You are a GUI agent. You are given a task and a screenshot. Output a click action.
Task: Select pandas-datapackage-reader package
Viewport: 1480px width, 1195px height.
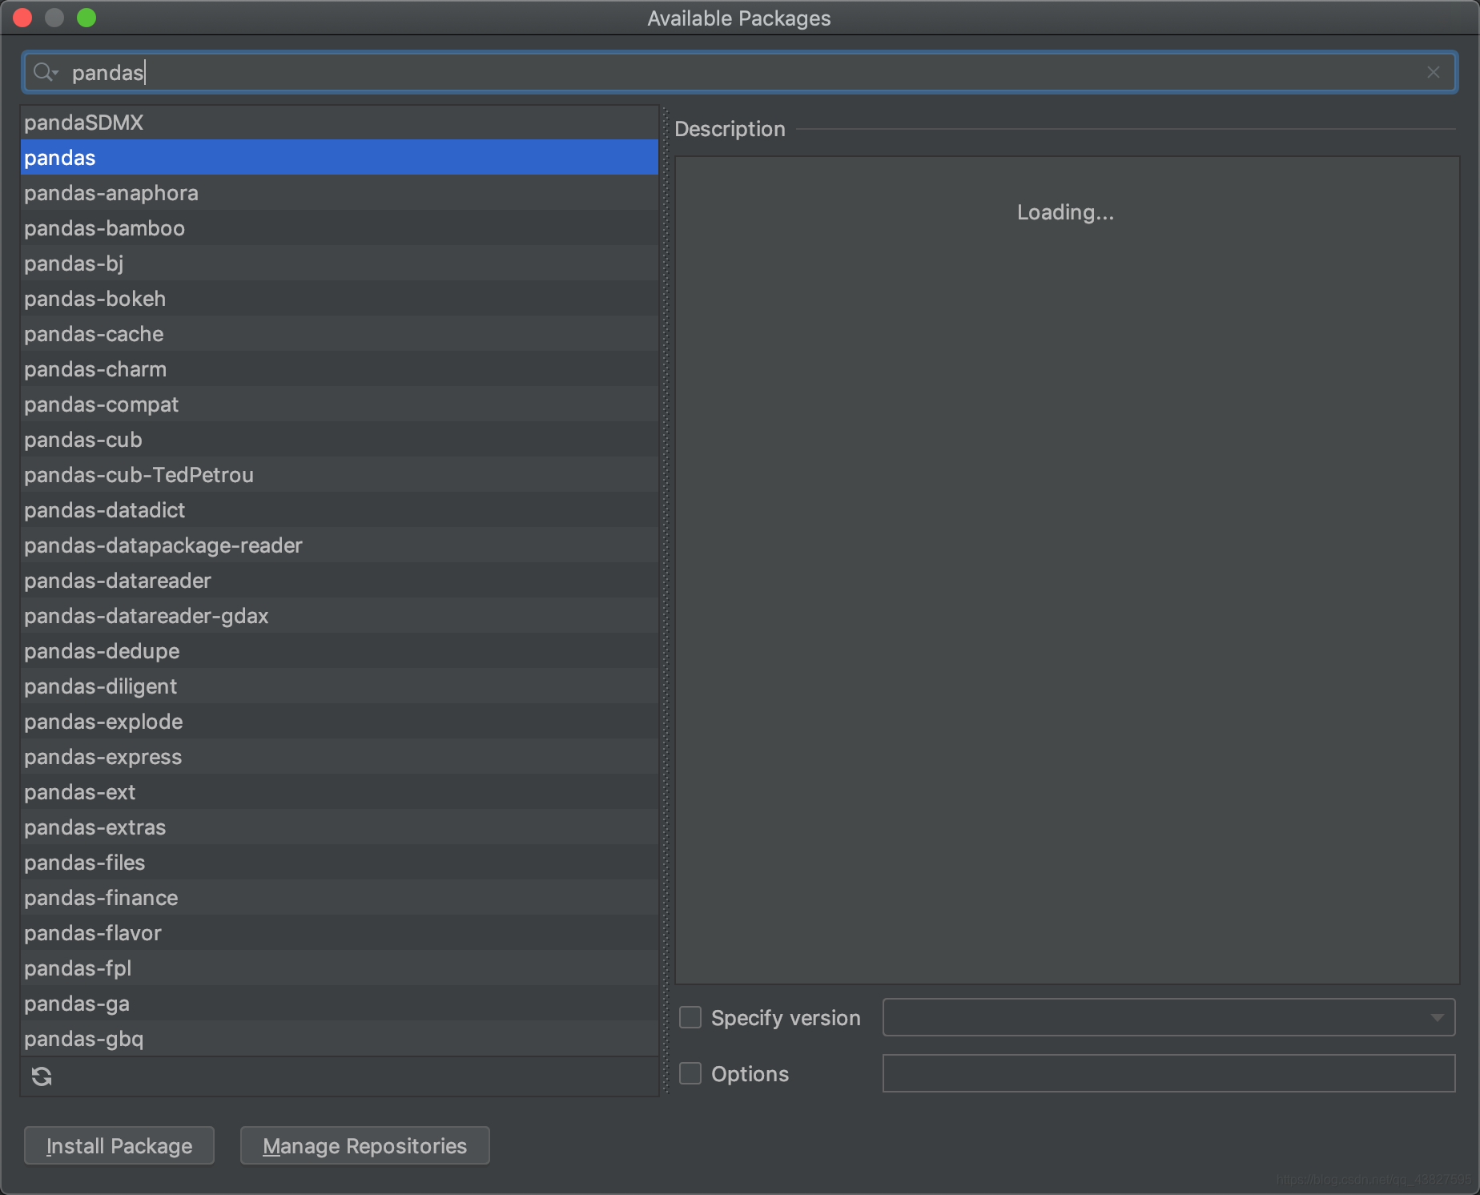pos(340,545)
